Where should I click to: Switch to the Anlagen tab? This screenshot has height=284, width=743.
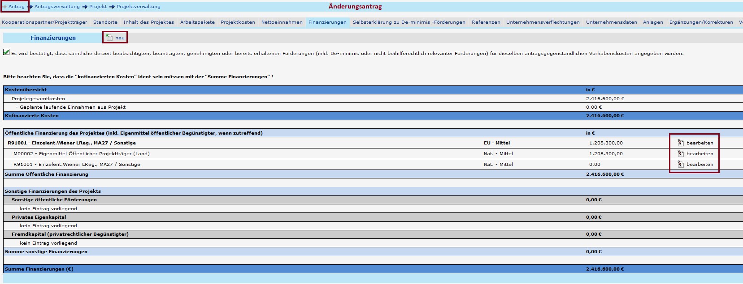point(652,22)
